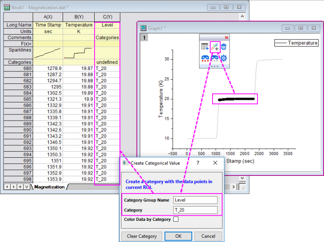
Task: Click the worksheet scroll up arrow
Action: [x=242, y=16]
